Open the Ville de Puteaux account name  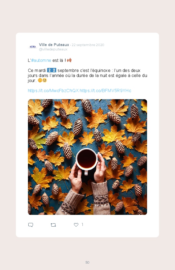pyautogui.click(x=54, y=45)
